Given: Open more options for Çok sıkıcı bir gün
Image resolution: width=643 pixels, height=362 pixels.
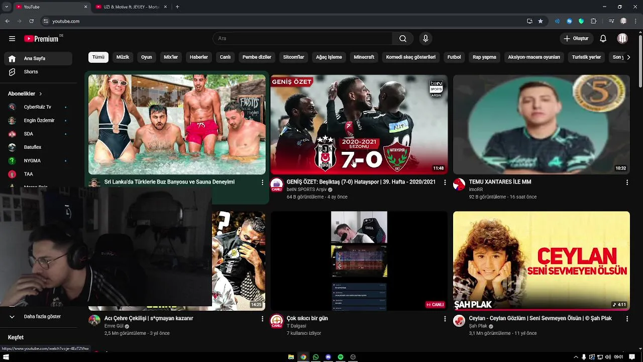Looking at the screenshot, I should (x=445, y=319).
